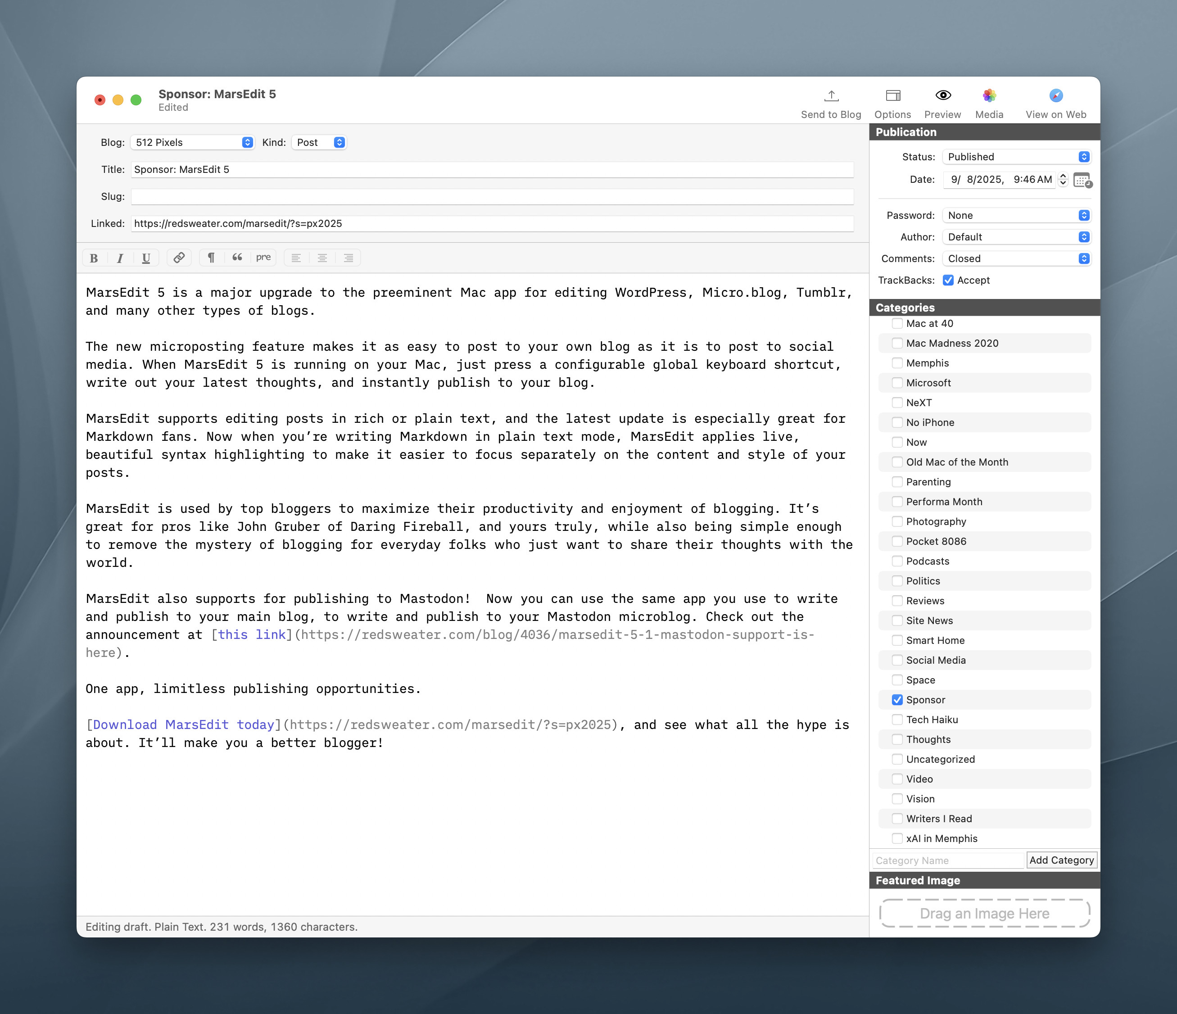The height and width of the screenshot is (1014, 1177).
Task: Change the Status dropdown from Published
Action: click(x=1016, y=157)
